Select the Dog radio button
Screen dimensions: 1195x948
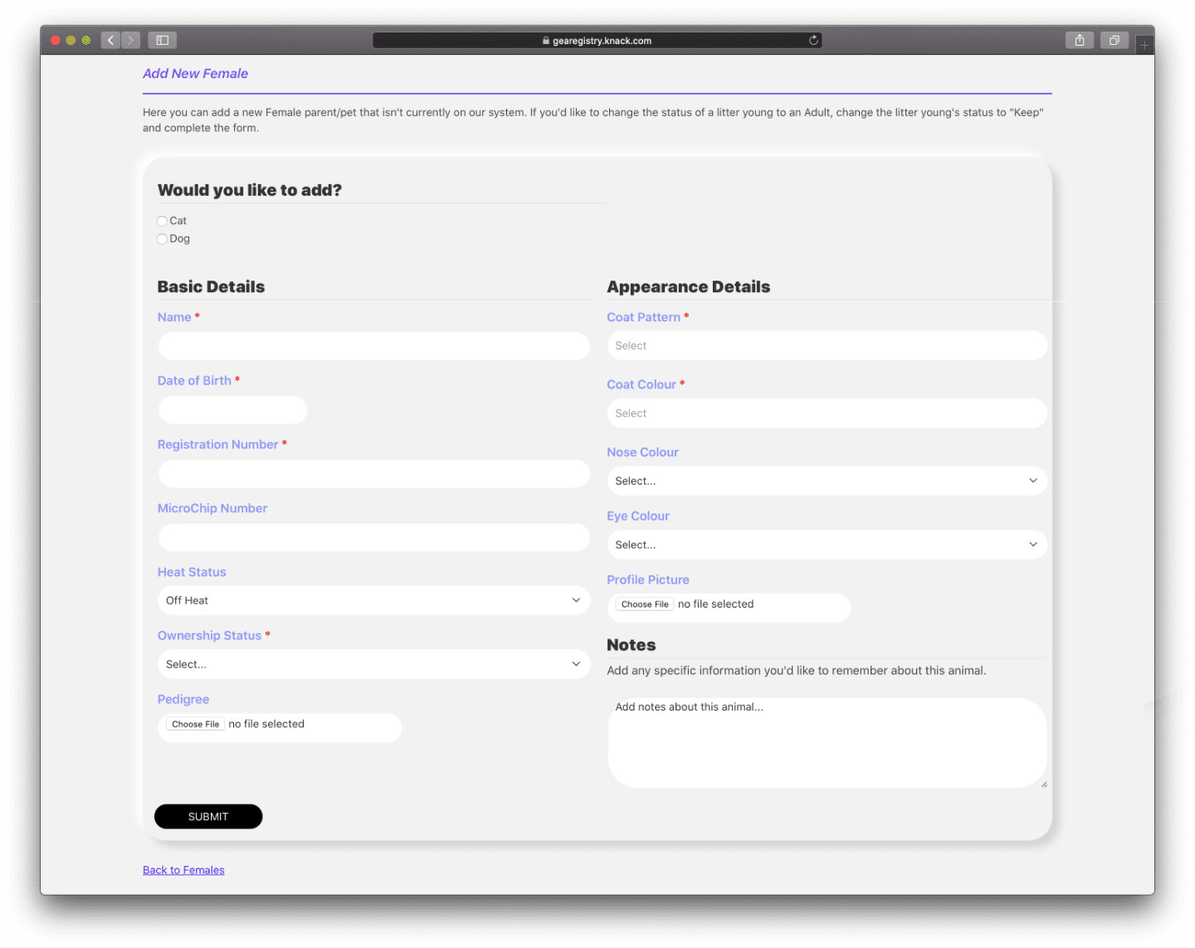click(x=162, y=239)
